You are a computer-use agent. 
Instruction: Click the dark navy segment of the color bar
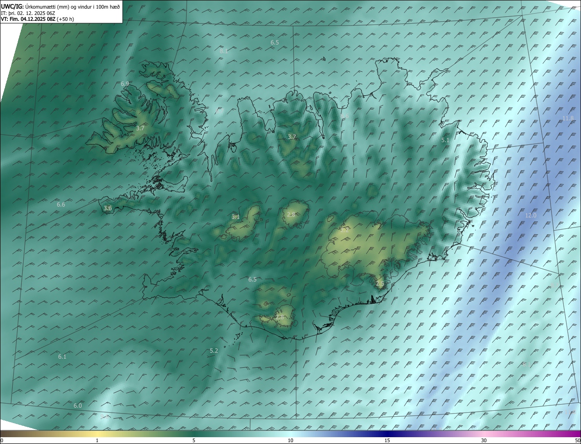click(x=387, y=434)
